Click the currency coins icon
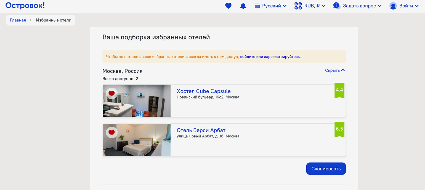Image resolution: width=425 pixels, height=190 pixels. tap(298, 6)
